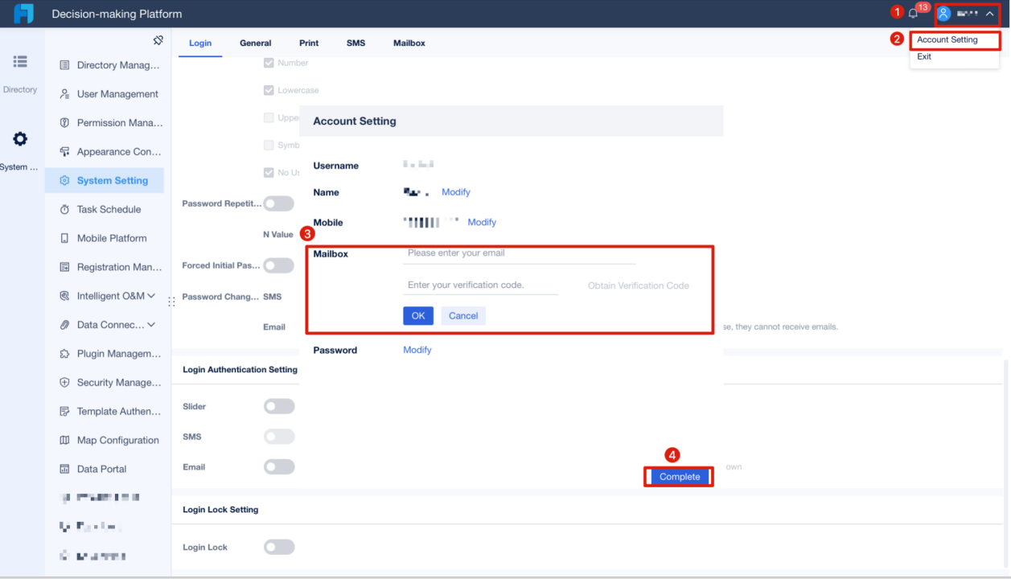Open the Directory list icon
The height and width of the screenshot is (579, 1011).
pos(20,61)
